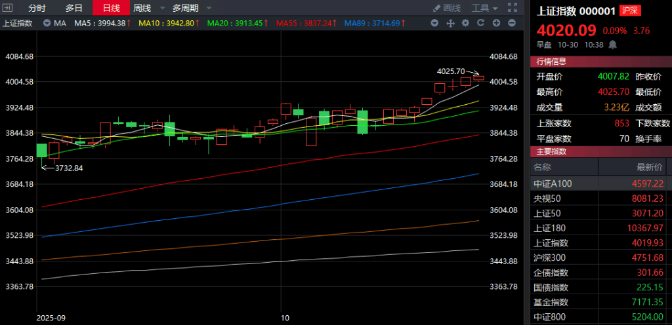This screenshot has height=325, width=672.
Task: Expand the 周线 period dropdown arrow
Action: coord(162,9)
